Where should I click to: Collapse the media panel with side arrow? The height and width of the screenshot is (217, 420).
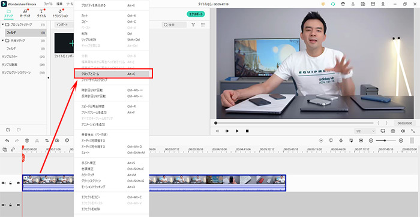[x=49, y=77]
